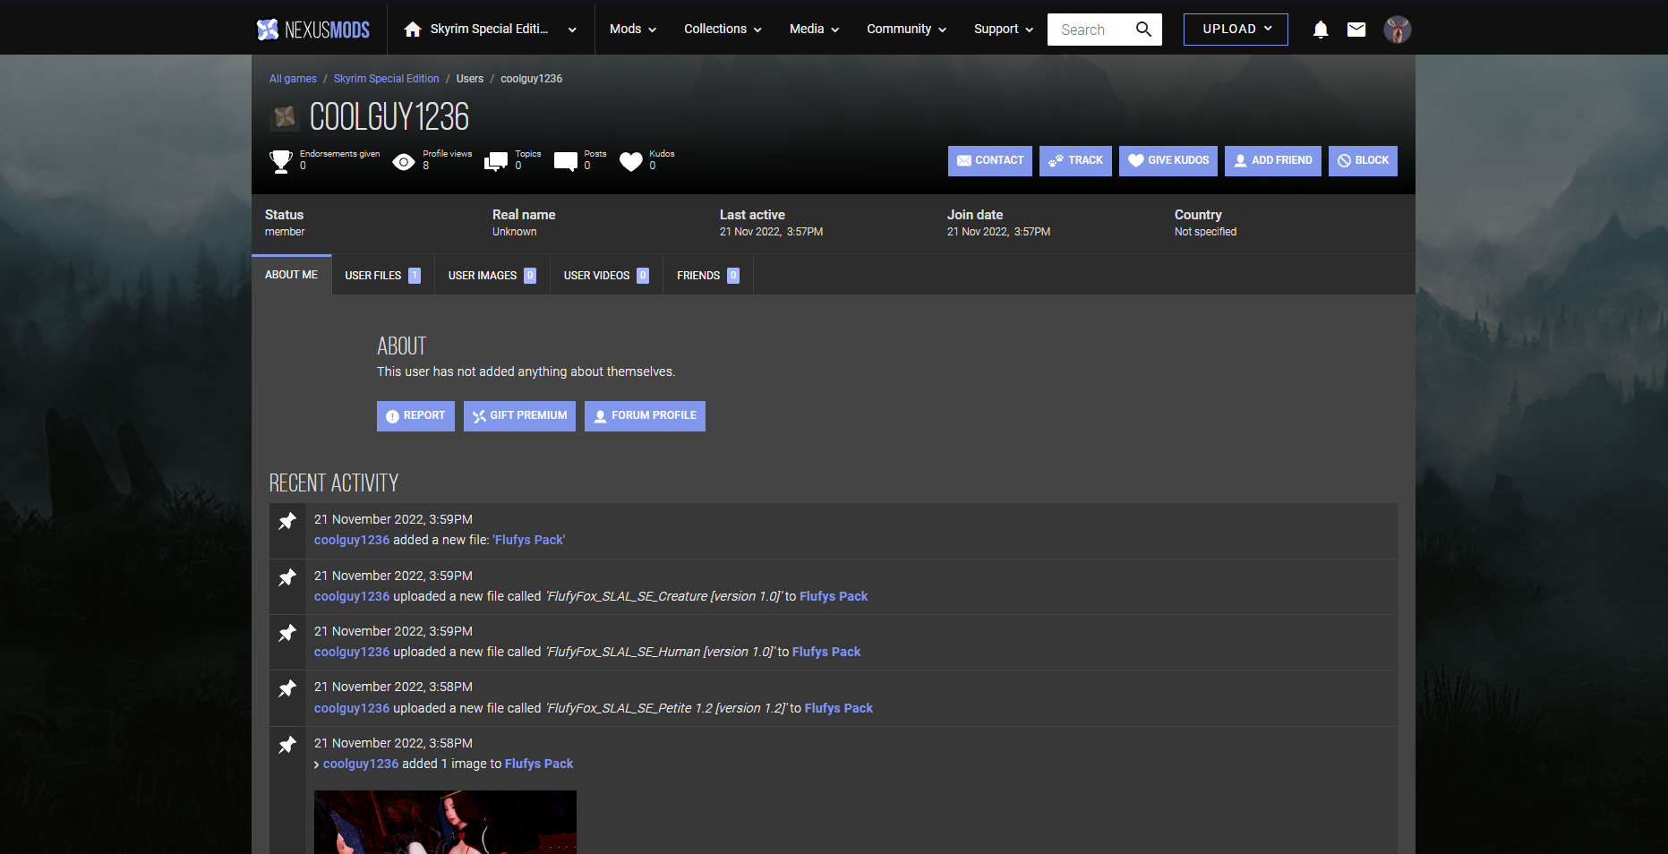
Task: Click coolguy1236 link in the Creature upload entry
Action: pyautogui.click(x=352, y=596)
